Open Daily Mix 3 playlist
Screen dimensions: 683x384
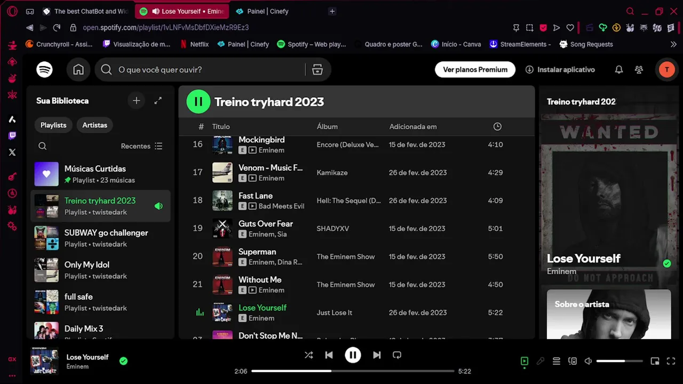pos(100,330)
